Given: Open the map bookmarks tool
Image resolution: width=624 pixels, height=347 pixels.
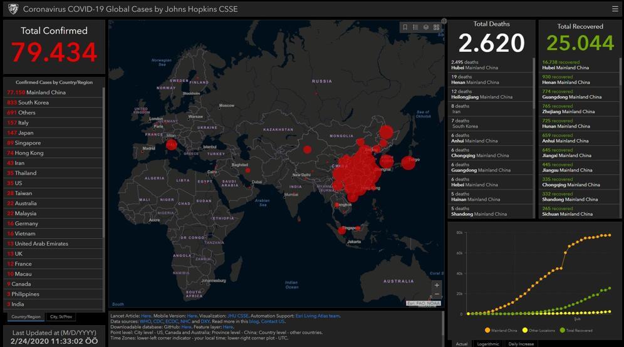Looking at the screenshot, I should [405, 27].
